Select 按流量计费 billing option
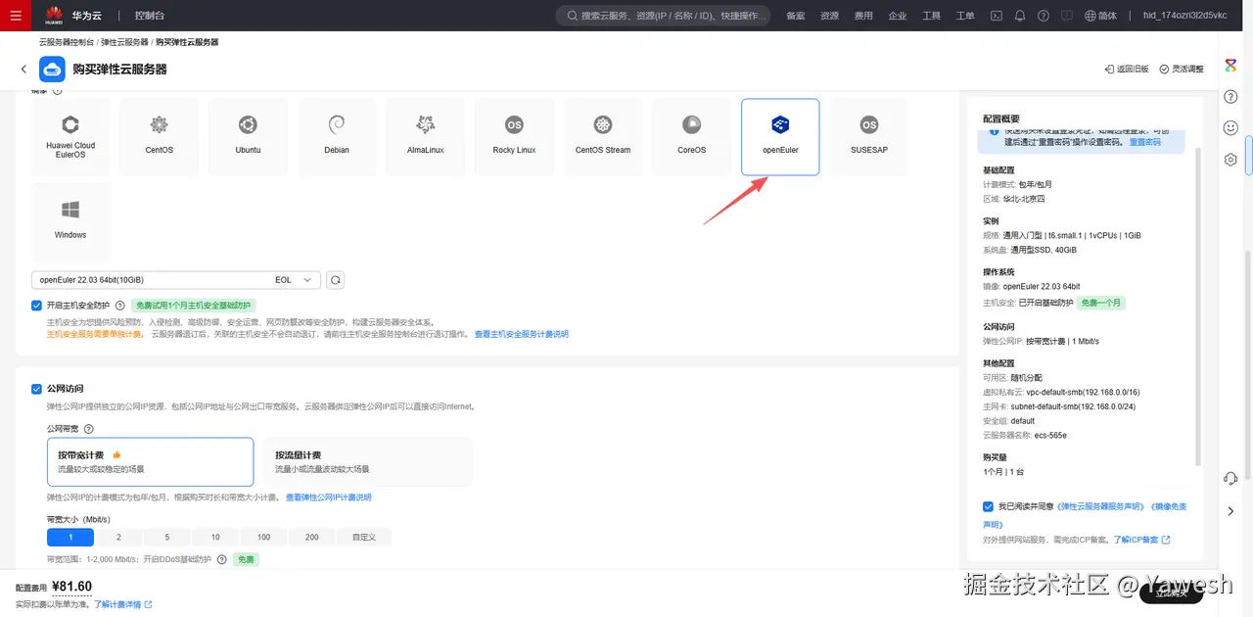1253x617 pixels. [x=367, y=461]
